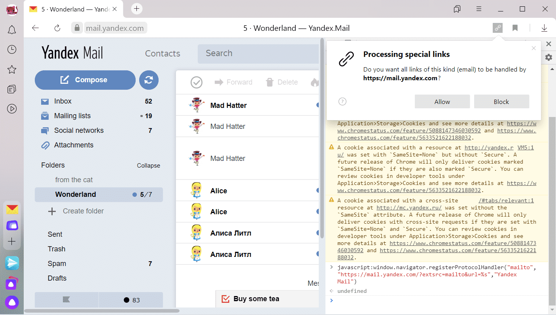The height and width of the screenshot is (315, 556).
Task: Refresh mail with the circular sync button
Action: 149,80
